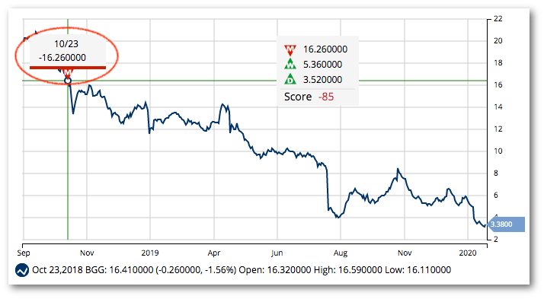Viewport: 544px width, 299px height.
Task: Click the 18 price axis label
Action: pos(498,63)
